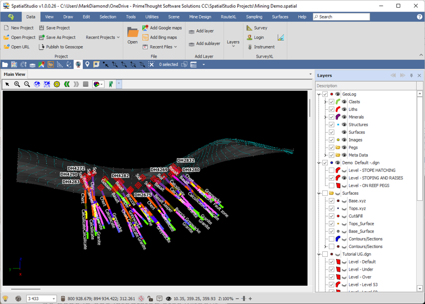
Task: Collapse the Demo Default -.dgn node
Action: point(319,163)
